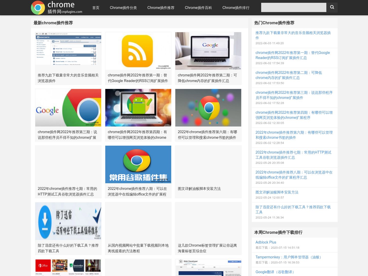Open card title 七期 常用的HTTP测试工具

point(67,191)
